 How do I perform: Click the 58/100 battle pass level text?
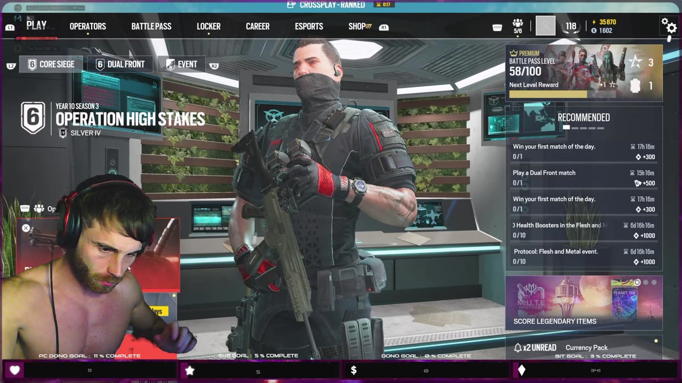[x=525, y=71]
